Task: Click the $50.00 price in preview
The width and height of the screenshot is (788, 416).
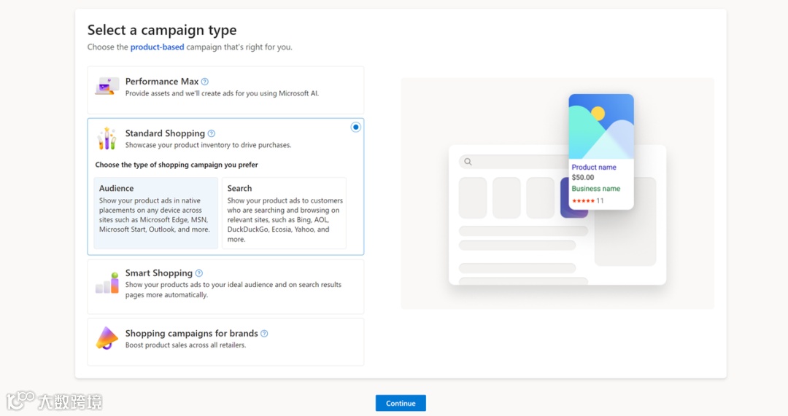Action: click(583, 178)
